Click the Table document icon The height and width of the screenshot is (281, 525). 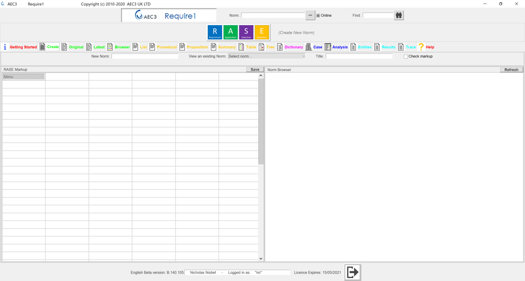(241, 47)
